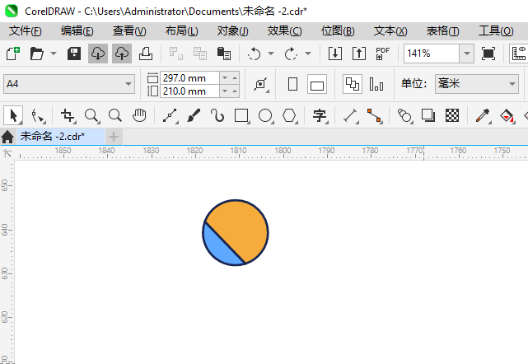Open the 文件(F) menu
The width and height of the screenshot is (528, 364).
(26, 31)
